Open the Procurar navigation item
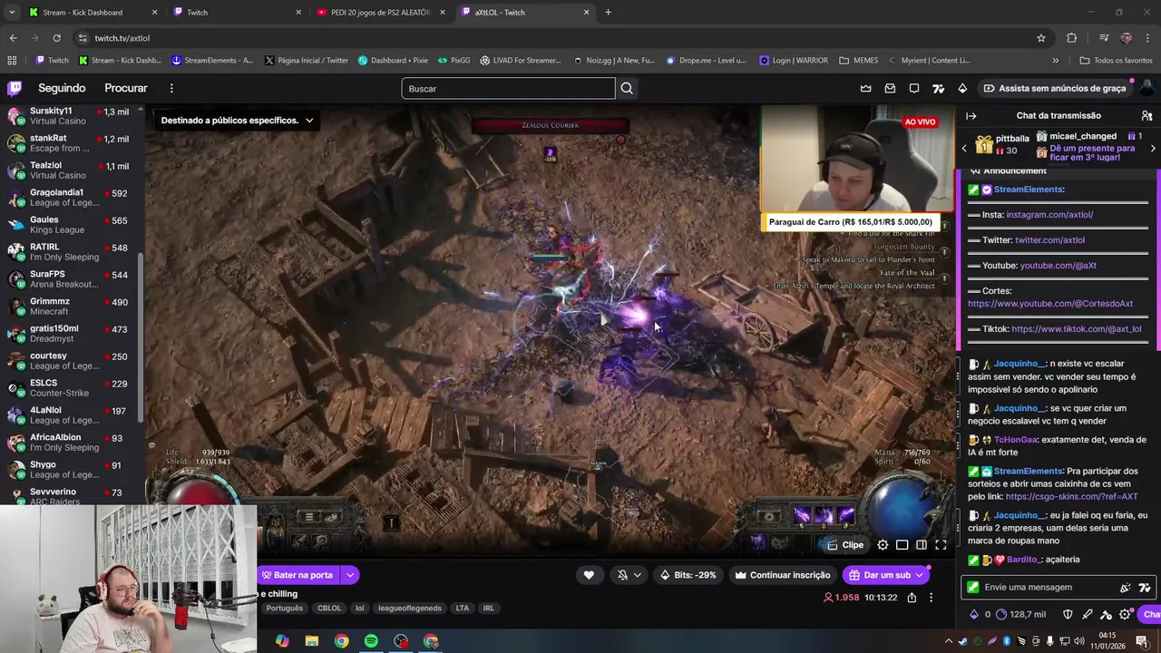This screenshot has width=1161, height=653. (x=126, y=88)
